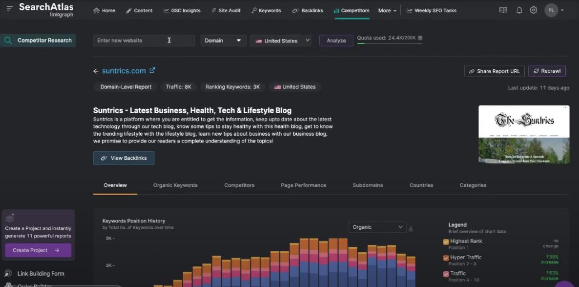The image size is (579, 287).
Task: Switch to the Organic Keywords tab
Action: 175,185
